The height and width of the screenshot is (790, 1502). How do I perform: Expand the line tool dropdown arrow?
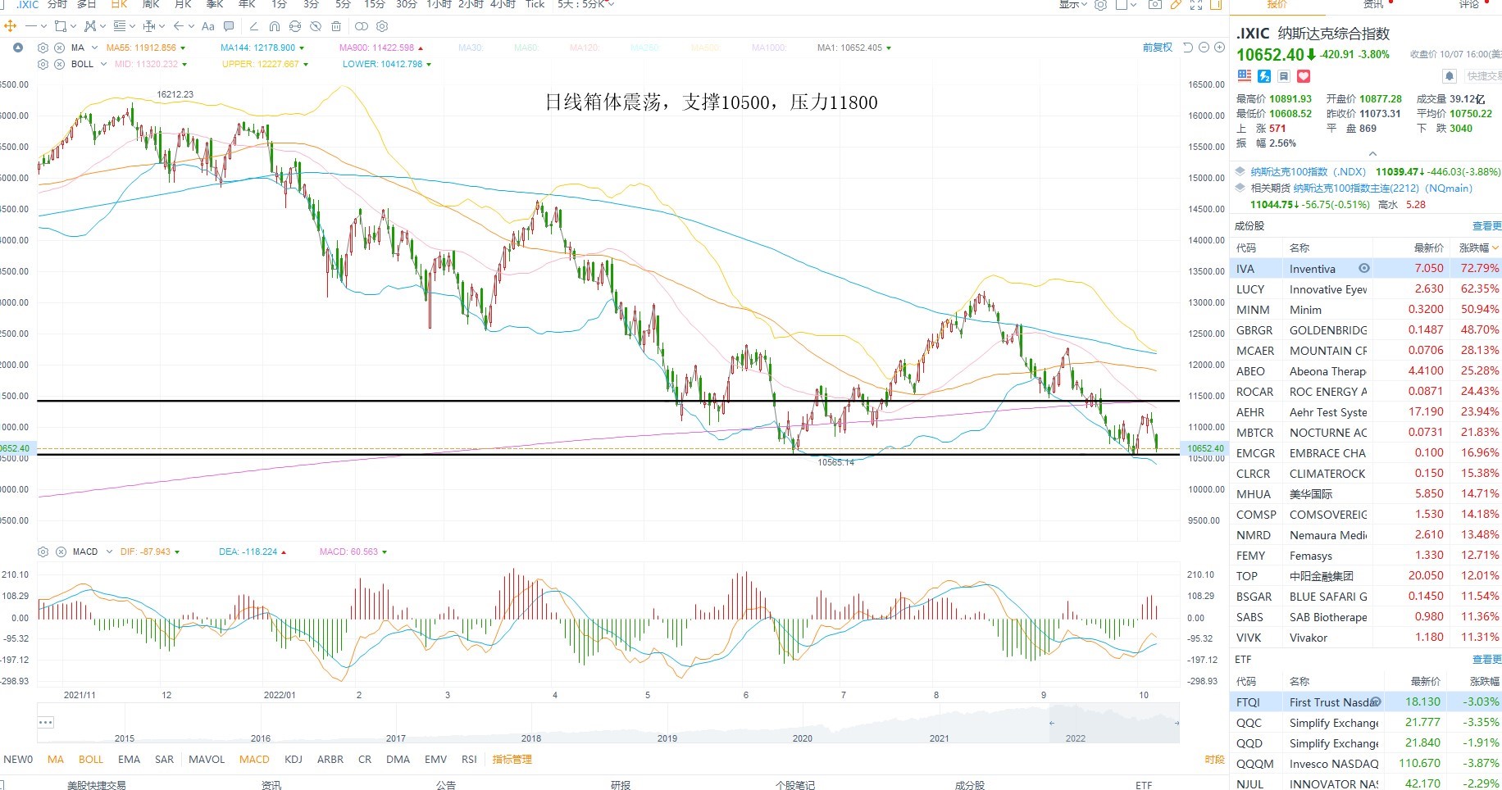tap(43, 26)
